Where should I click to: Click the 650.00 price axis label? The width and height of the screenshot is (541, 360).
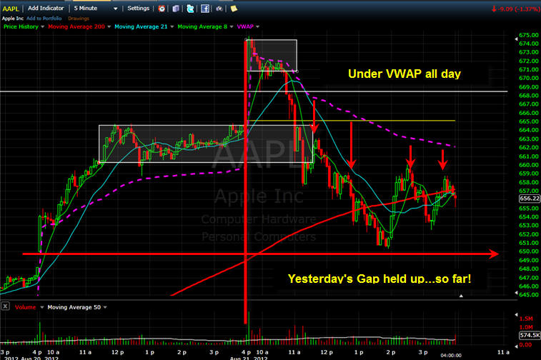[529, 251]
